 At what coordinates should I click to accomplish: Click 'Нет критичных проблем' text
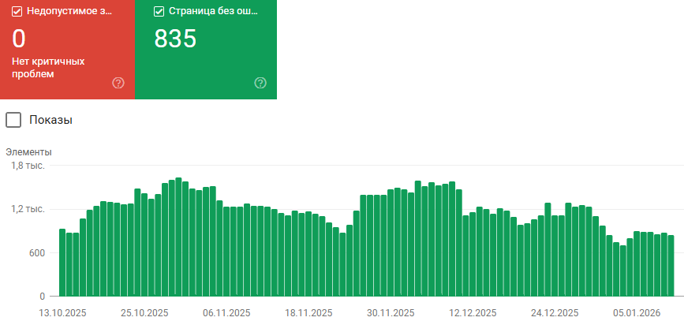click(x=48, y=68)
